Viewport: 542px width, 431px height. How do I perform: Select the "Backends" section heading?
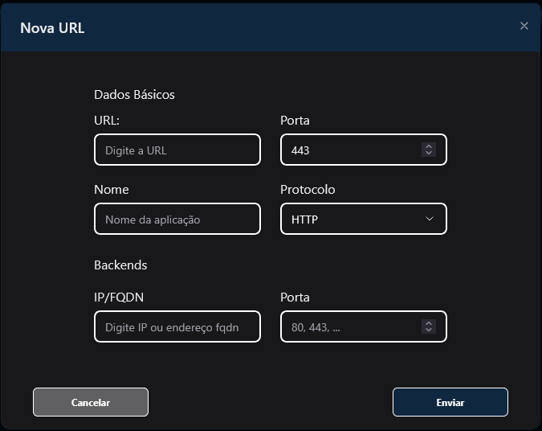pyautogui.click(x=120, y=265)
